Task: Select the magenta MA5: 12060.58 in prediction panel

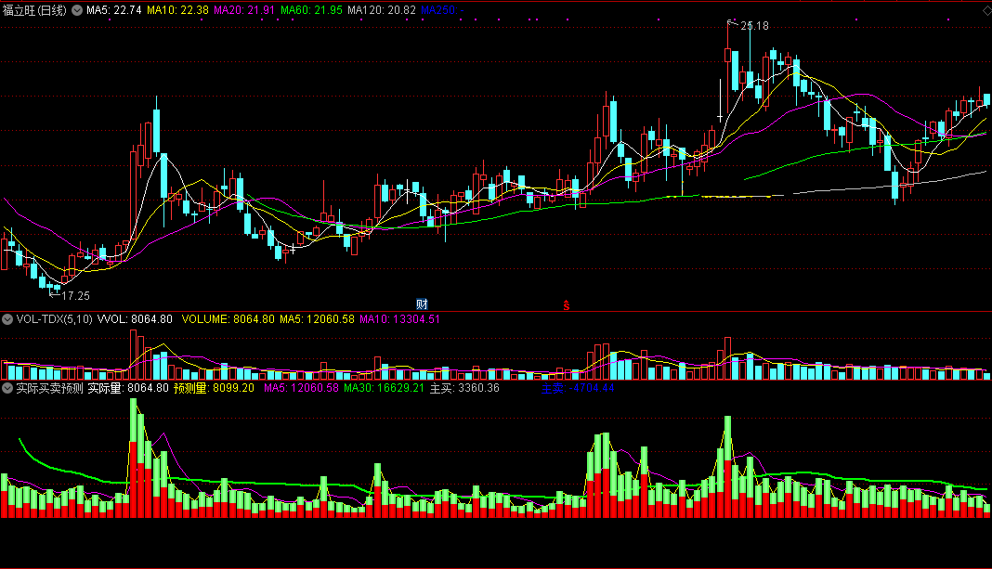Action: pos(301,388)
